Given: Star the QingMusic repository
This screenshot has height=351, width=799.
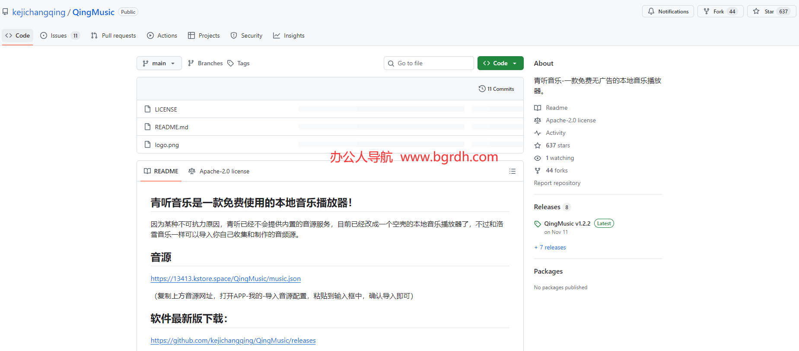Looking at the screenshot, I should tap(772, 11).
